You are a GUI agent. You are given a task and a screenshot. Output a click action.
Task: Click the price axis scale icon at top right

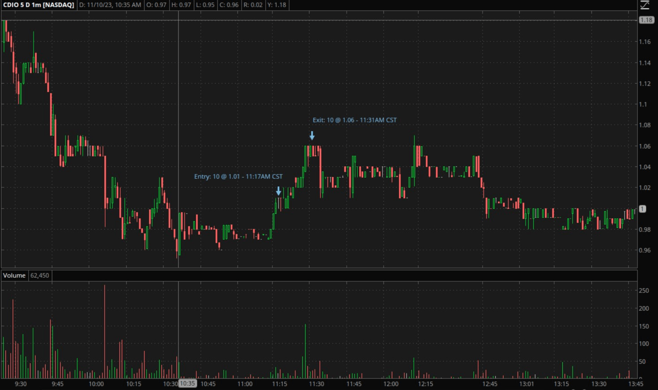point(645,5)
